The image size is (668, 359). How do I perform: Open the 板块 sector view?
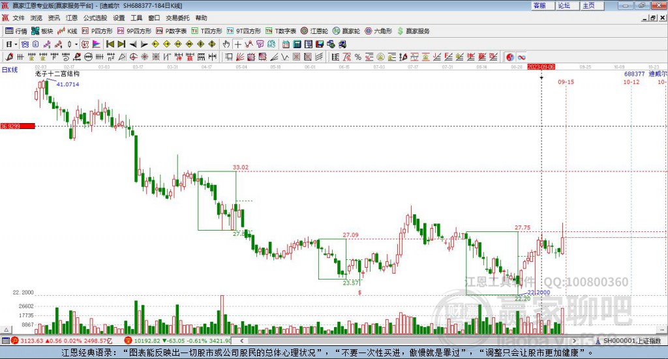point(42,31)
